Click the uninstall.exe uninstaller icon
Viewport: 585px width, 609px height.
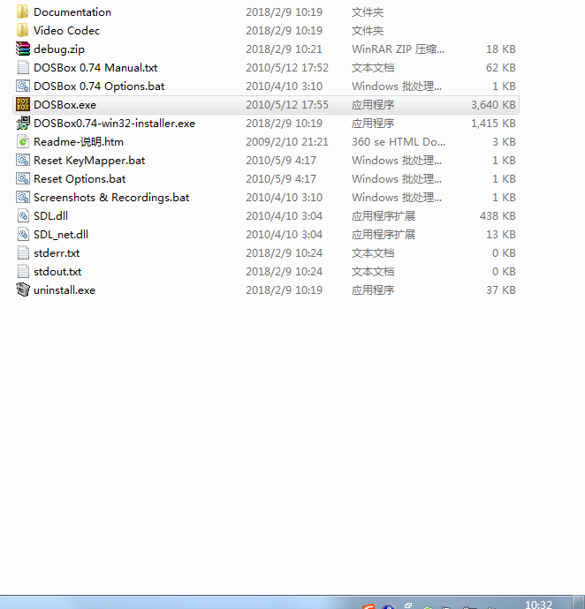tap(23, 289)
